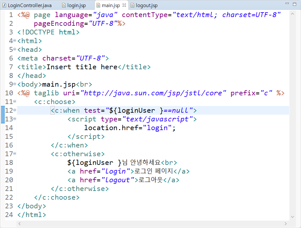Collapse the head tag fold on line 5

click(15, 49)
